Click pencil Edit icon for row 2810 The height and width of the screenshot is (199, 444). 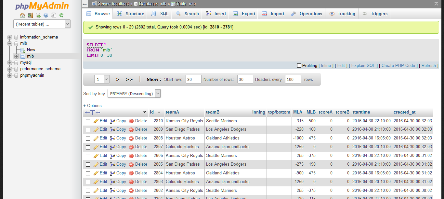pos(96,121)
